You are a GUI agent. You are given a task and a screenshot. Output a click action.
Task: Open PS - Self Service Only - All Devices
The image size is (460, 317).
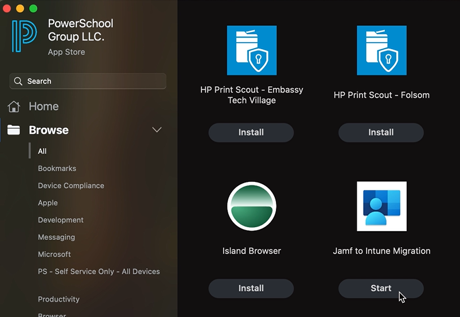99,271
